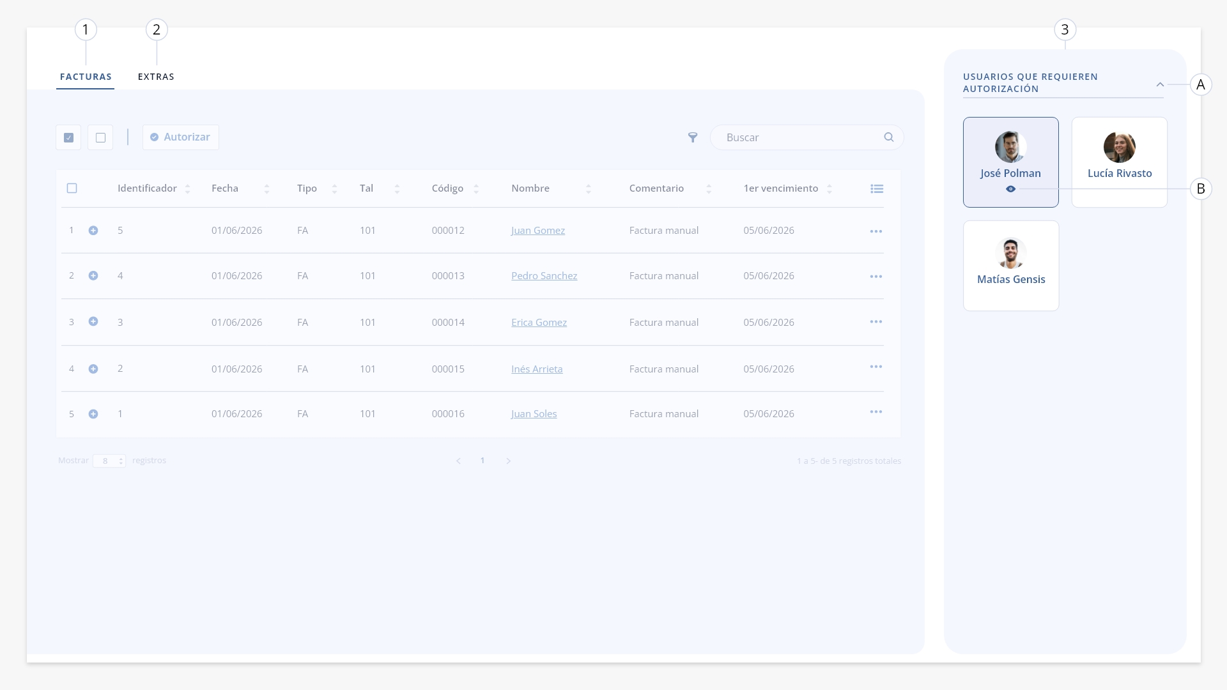Collapse the Usuarios que requieren autorización panel
Viewport: 1227px width, 690px height.
click(x=1161, y=84)
